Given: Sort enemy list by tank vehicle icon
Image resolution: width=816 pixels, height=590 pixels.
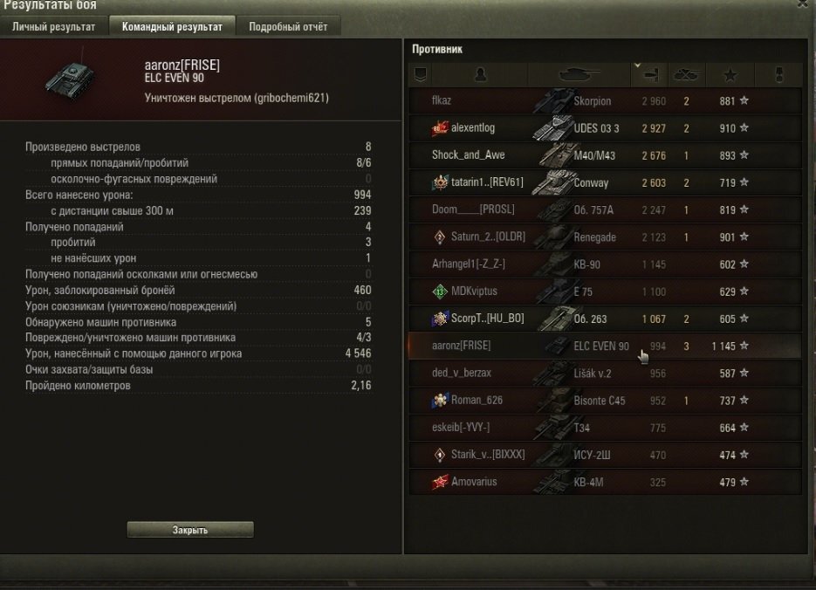Looking at the screenshot, I should 579,75.
